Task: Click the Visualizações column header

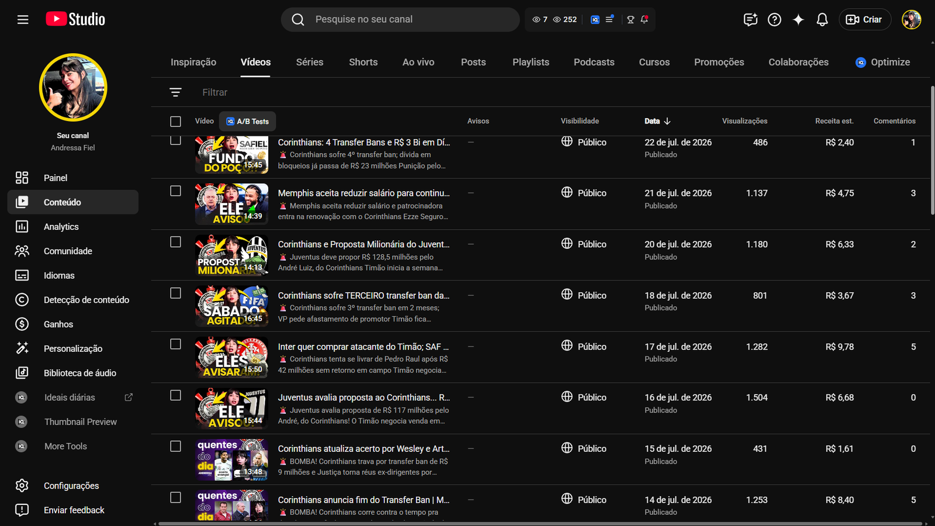Action: pyautogui.click(x=744, y=121)
